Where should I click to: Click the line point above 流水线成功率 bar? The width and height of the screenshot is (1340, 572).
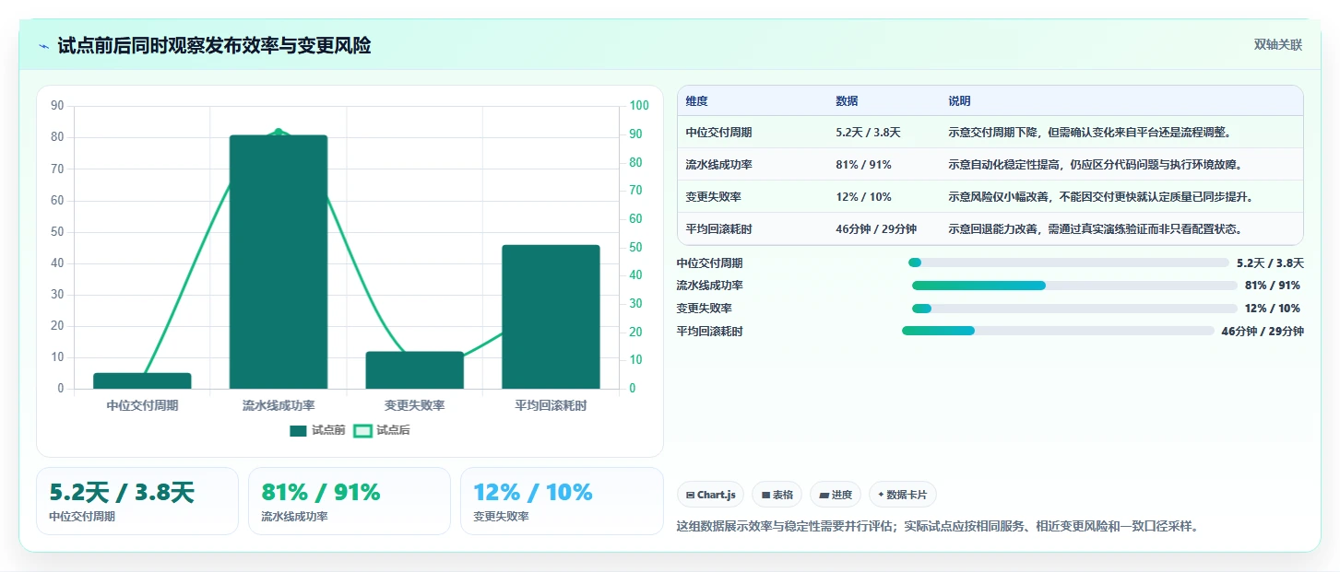(279, 133)
